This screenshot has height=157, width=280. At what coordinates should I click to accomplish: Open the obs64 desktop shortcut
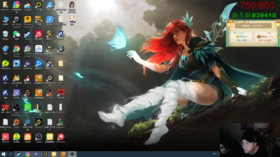(38, 137)
